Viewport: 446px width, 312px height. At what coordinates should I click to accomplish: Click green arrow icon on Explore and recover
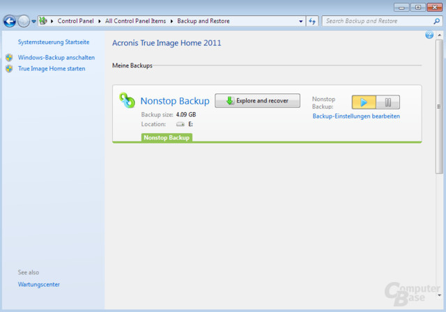(x=230, y=100)
